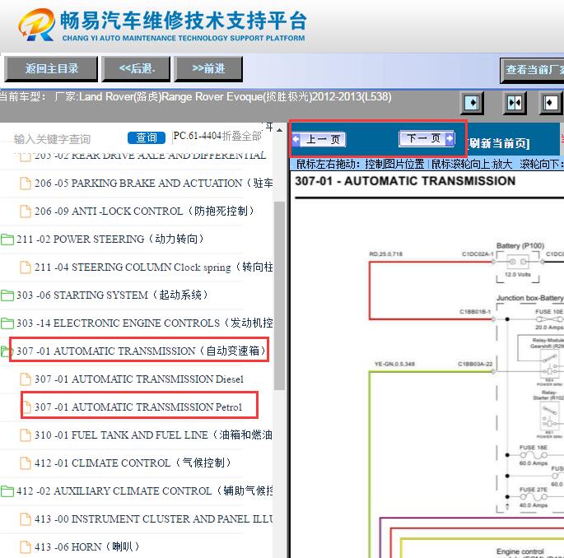Expand 211-02 POWER STEERING folder
Viewport: 564px width, 558px height.
110,239
